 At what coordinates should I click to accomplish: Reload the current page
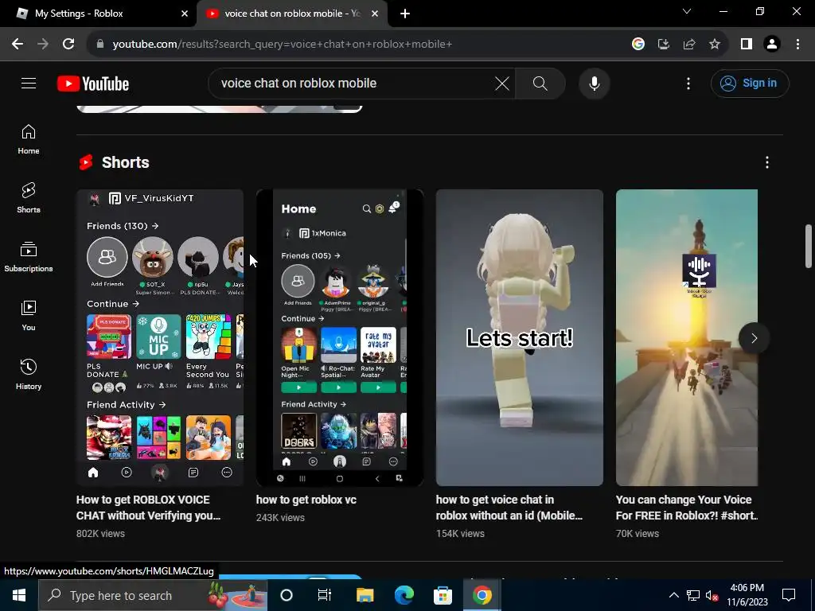pyautogui.click(x=68, y=45)
